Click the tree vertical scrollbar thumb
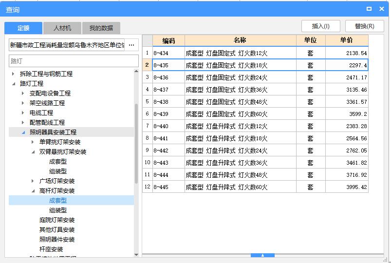This screenshot has width=391, height=263. coord(136,144)
